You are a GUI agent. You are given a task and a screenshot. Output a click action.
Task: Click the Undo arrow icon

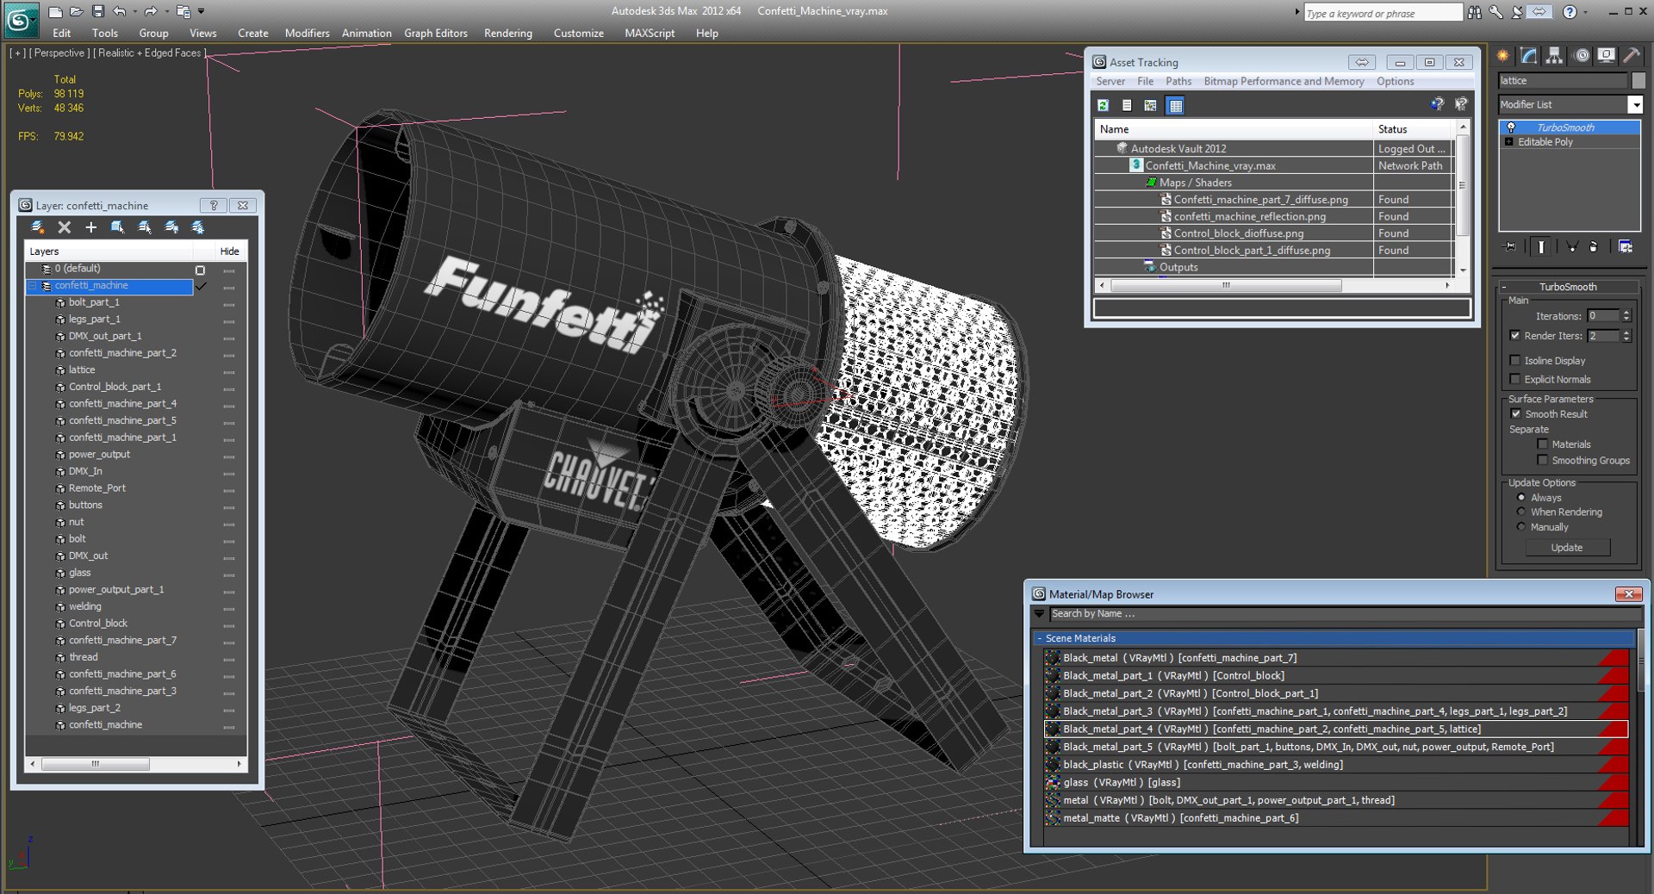120,11
